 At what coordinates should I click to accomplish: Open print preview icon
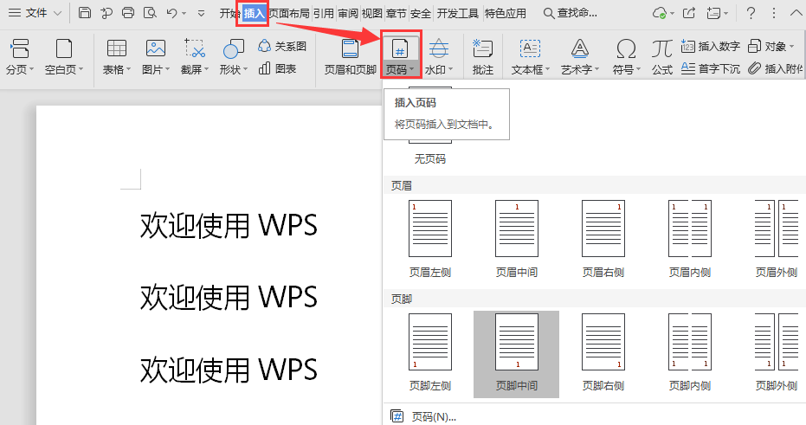coord(150,13)
